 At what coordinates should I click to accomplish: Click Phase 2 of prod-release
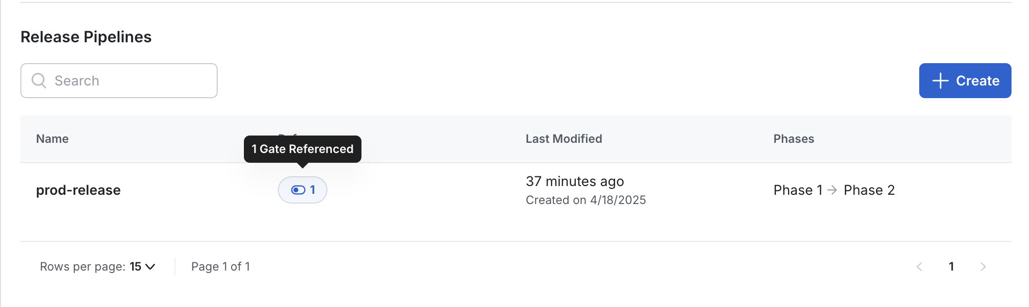click(x=869, y=190)
